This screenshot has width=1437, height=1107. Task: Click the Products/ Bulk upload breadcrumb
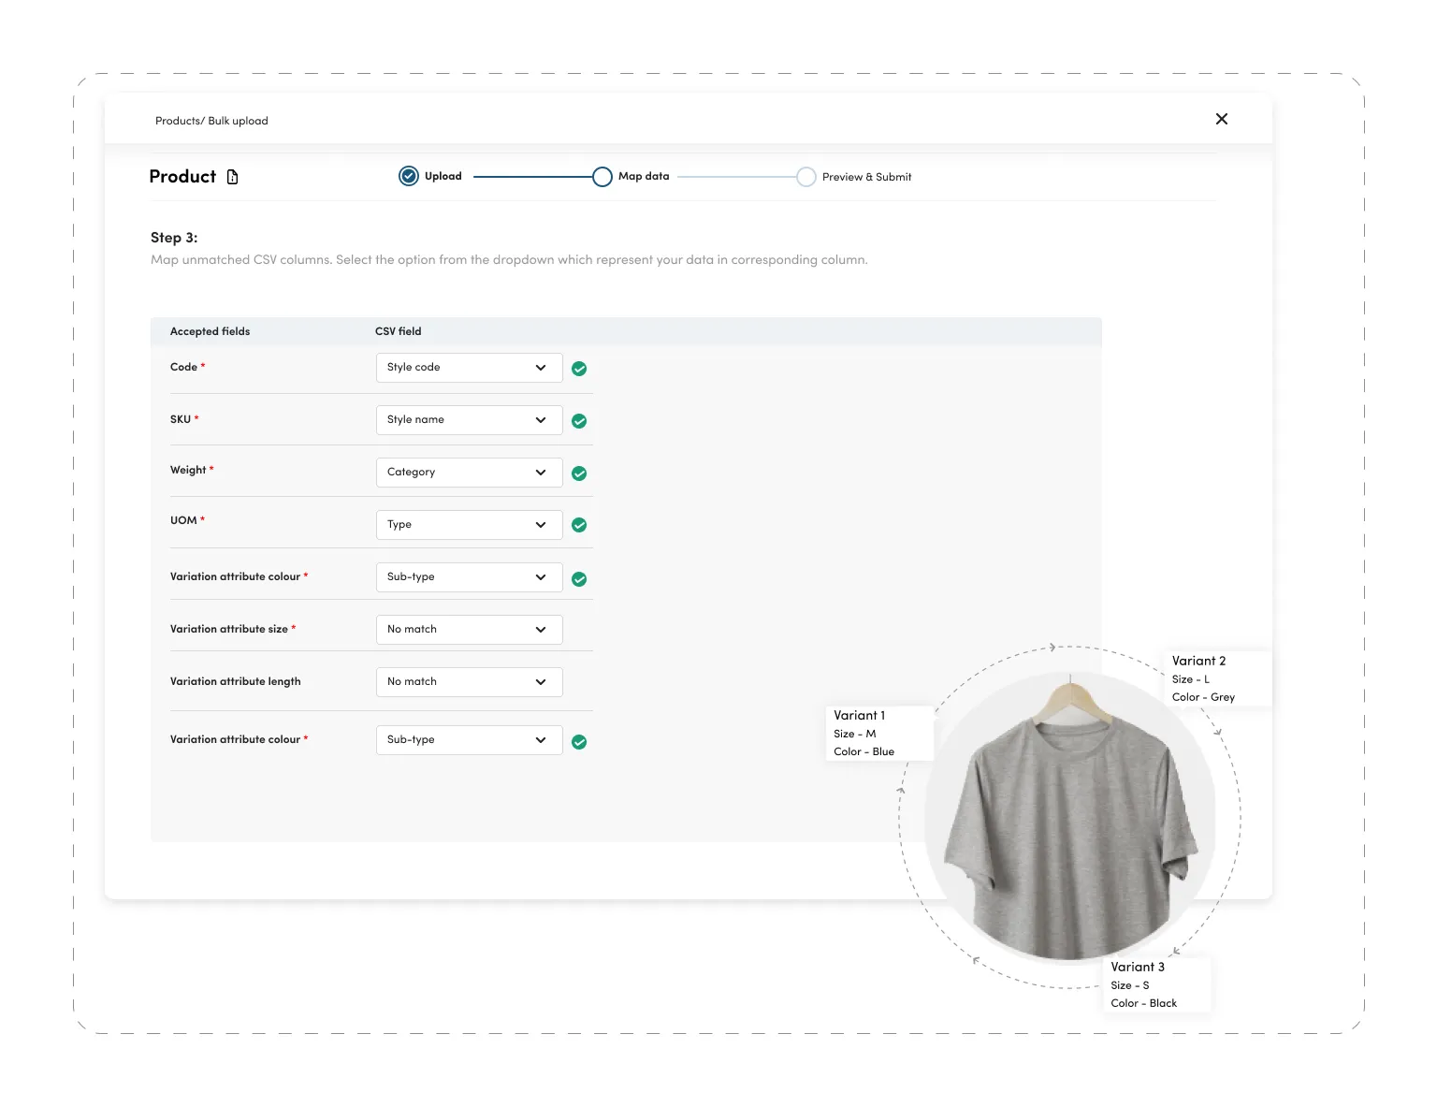211,121
